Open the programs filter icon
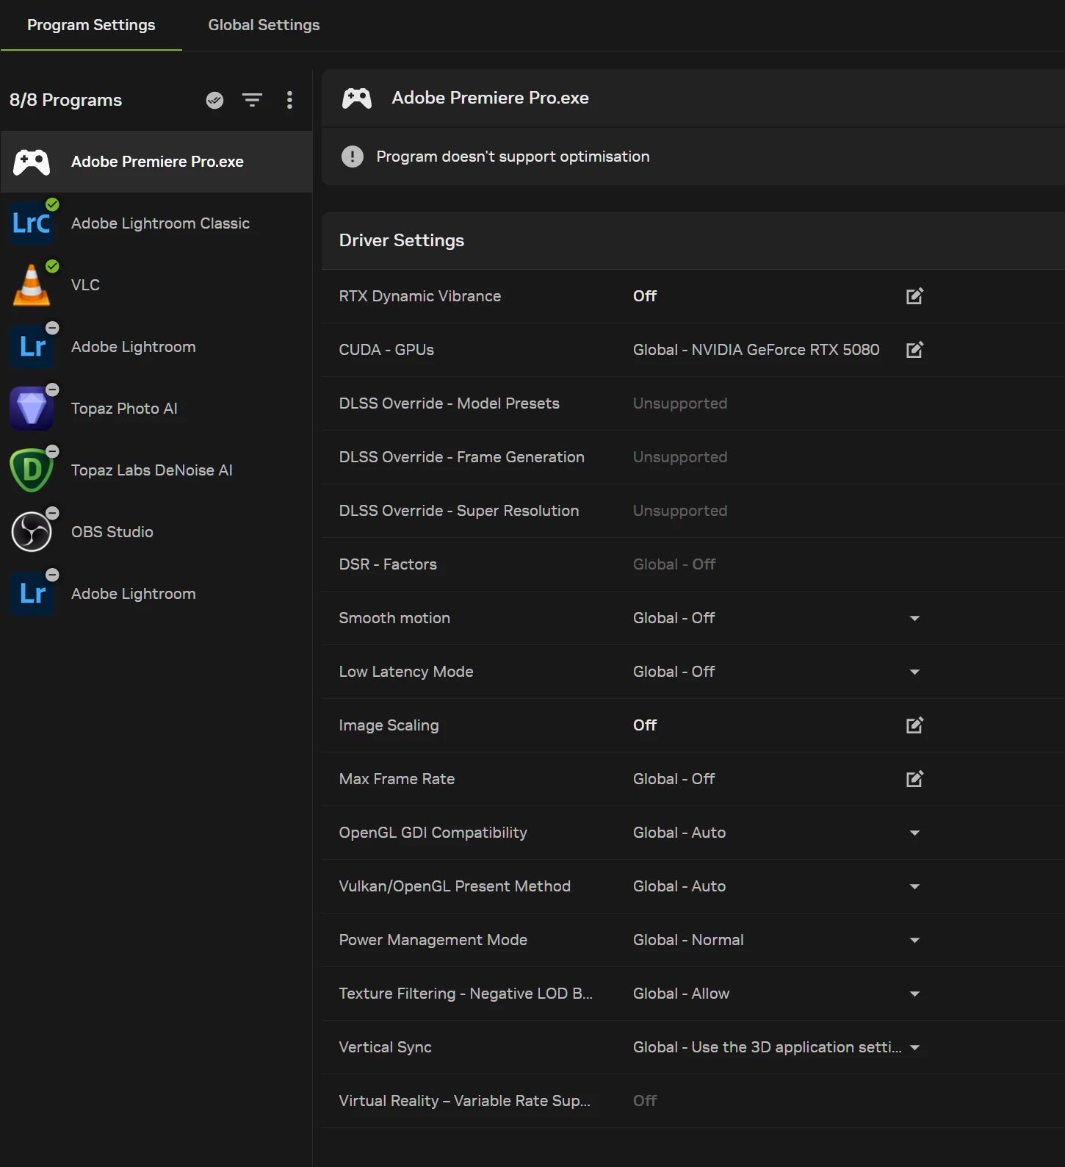Image resolution: width=1065 pixels, height=1167 pixels. coord(252,100)
